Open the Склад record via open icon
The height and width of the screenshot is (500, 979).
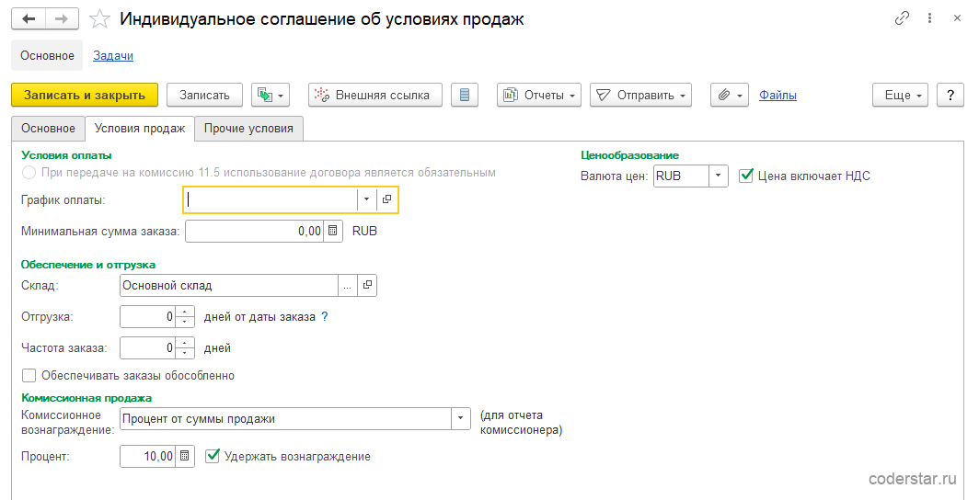(367, 286)
